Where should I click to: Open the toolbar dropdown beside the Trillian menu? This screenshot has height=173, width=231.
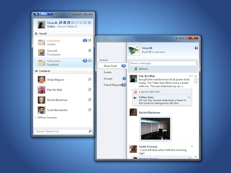pyautogui.click(x=76, y=14)
